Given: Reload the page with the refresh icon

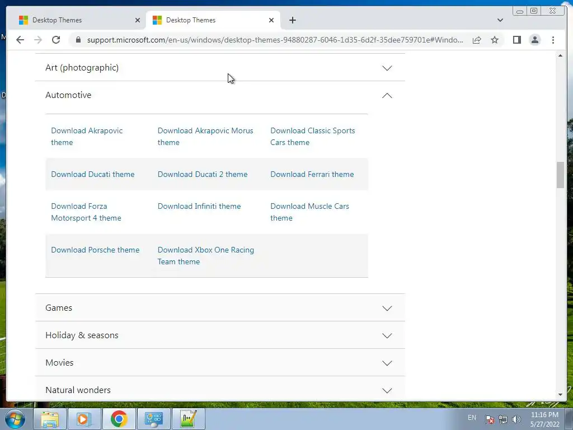Looking at the screenshot, I should click(x=56, y=40).
